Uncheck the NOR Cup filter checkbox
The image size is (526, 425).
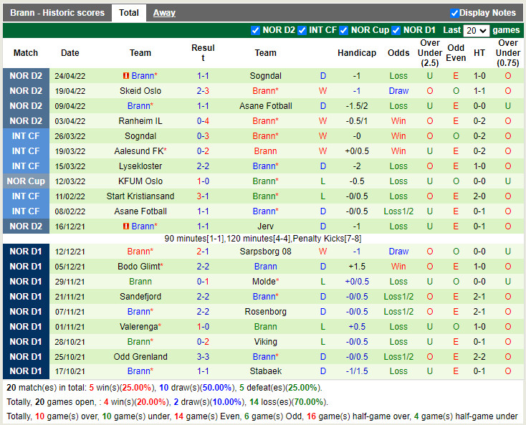pos(343,30)
